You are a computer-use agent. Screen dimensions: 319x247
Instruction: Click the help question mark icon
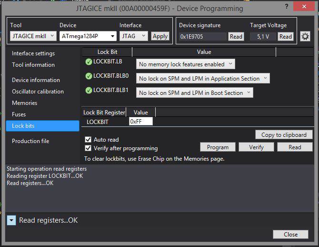click(287, 7)
